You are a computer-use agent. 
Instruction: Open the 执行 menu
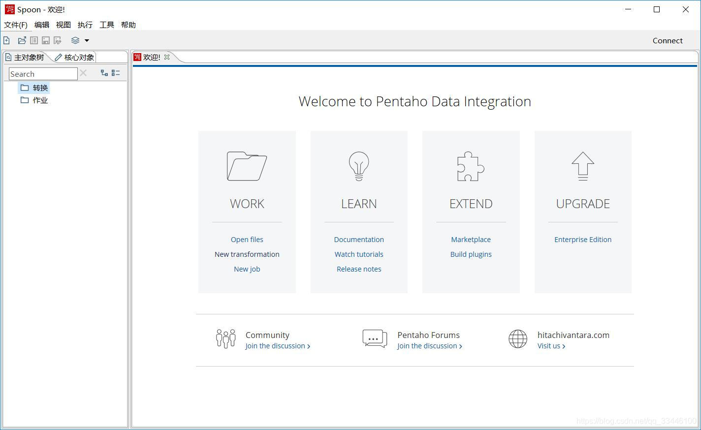pos(85,25)
